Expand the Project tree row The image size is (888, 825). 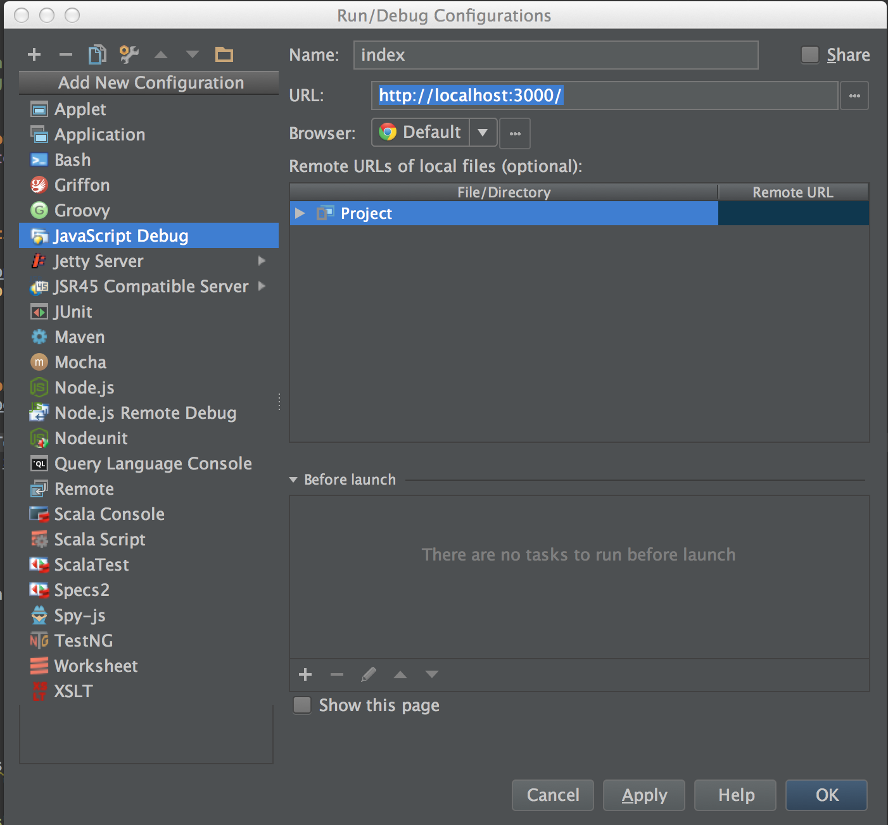[x=300, y=213]
